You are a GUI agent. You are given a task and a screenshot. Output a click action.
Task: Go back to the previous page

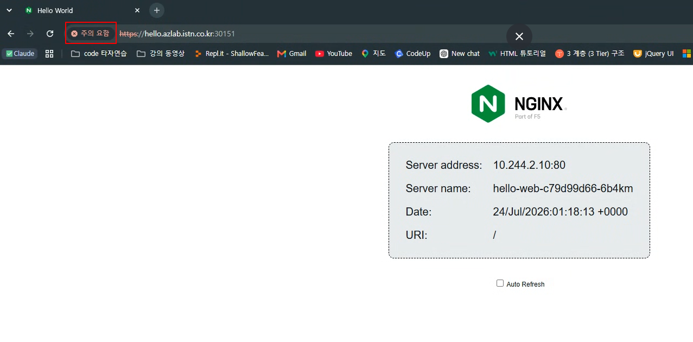[11, 34]
